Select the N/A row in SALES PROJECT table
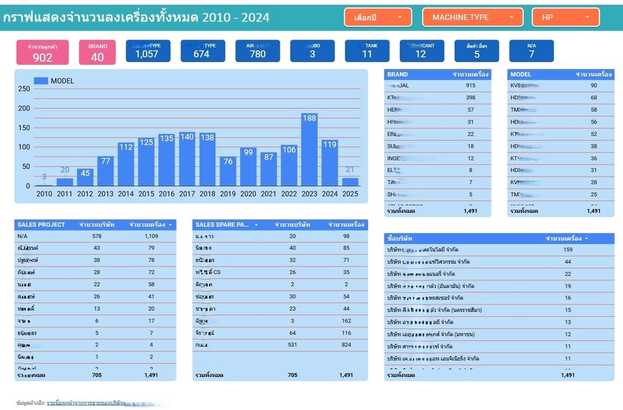Viewport: 623px width, 410px height. [23, 236]
